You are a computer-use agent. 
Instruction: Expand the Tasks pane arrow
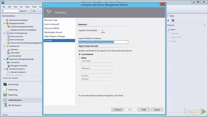(x=168, y=16)
